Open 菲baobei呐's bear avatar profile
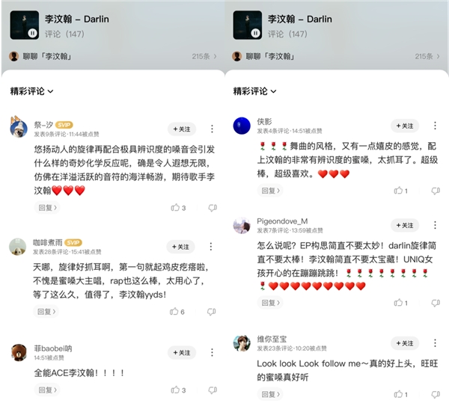 coord(19,353)
